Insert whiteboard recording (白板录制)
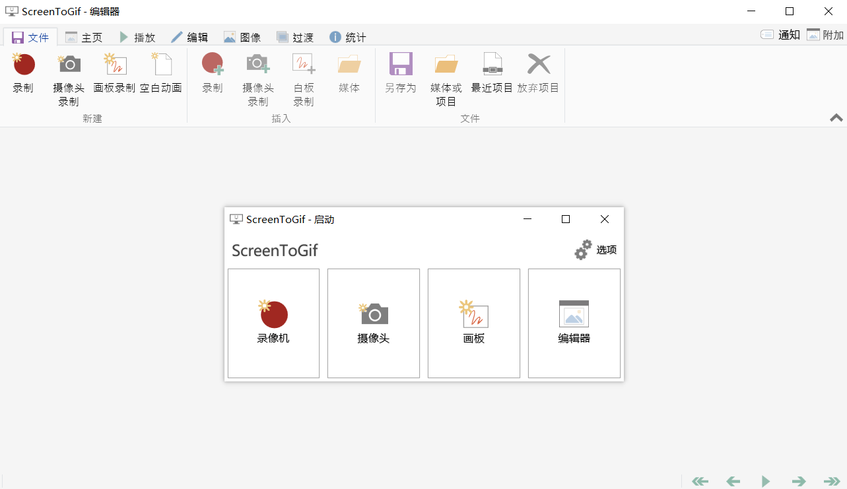 point(304,79)
